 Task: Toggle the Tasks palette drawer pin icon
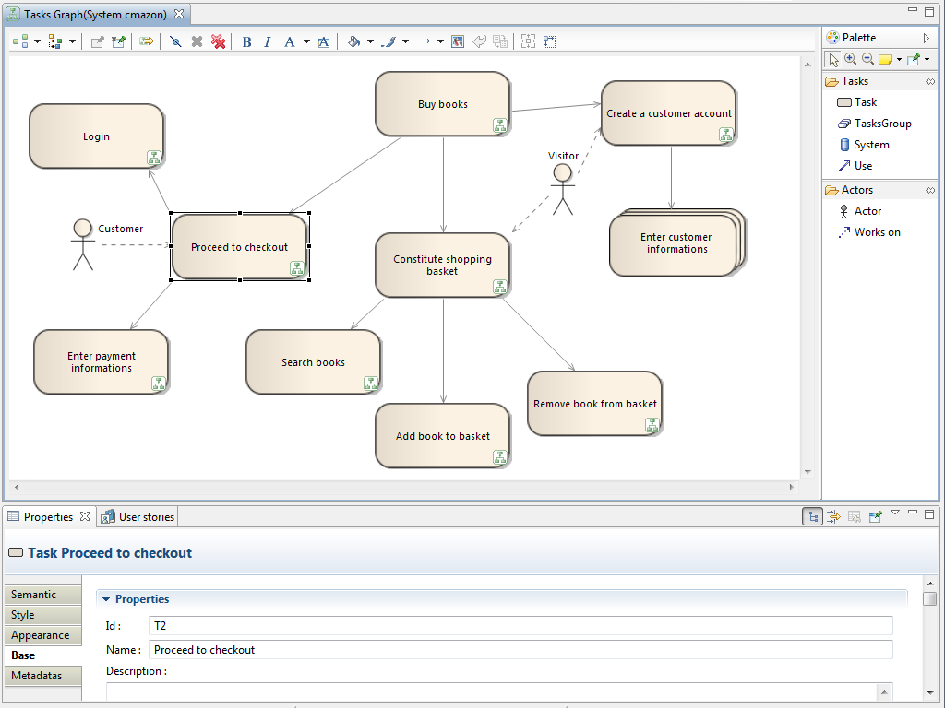coord(930,81)
